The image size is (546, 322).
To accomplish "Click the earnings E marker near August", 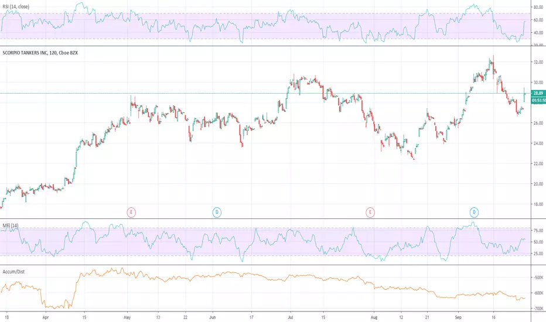I will coord(370,212).
